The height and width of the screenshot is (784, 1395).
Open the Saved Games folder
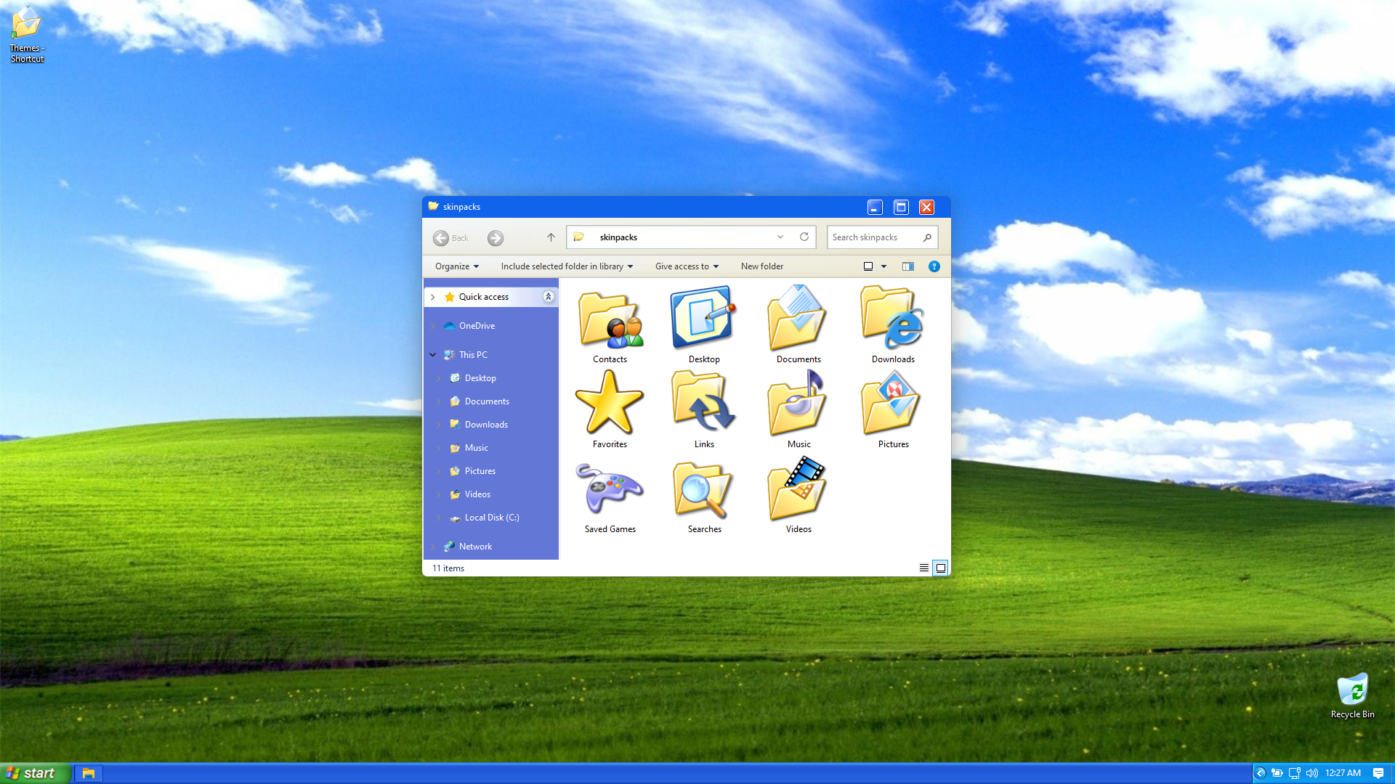(610, 490)
